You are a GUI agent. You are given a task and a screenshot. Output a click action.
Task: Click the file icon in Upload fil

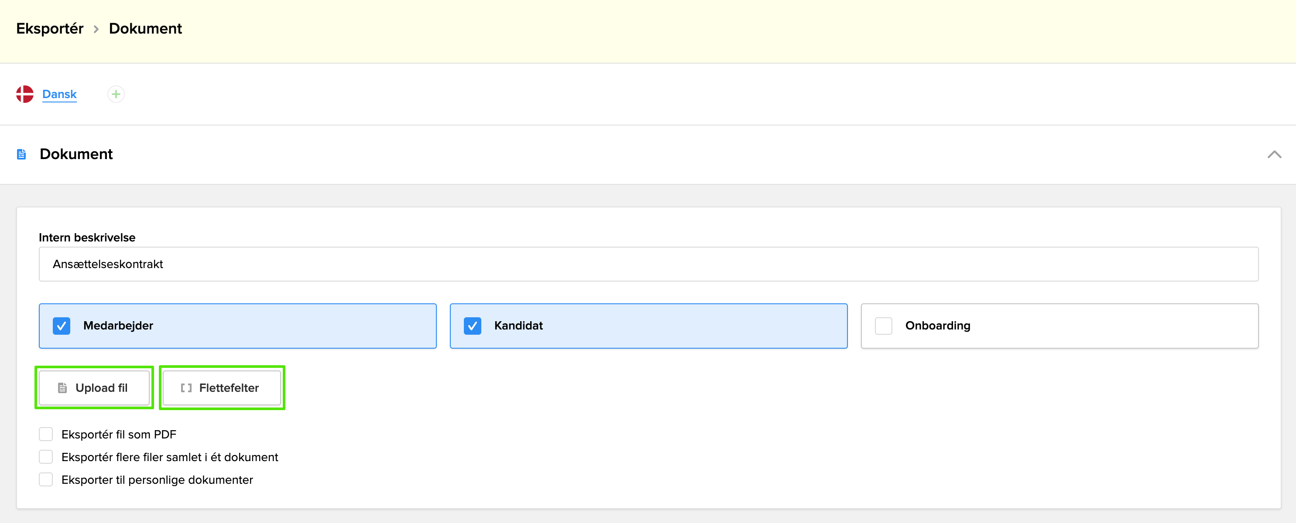(62, 388)
